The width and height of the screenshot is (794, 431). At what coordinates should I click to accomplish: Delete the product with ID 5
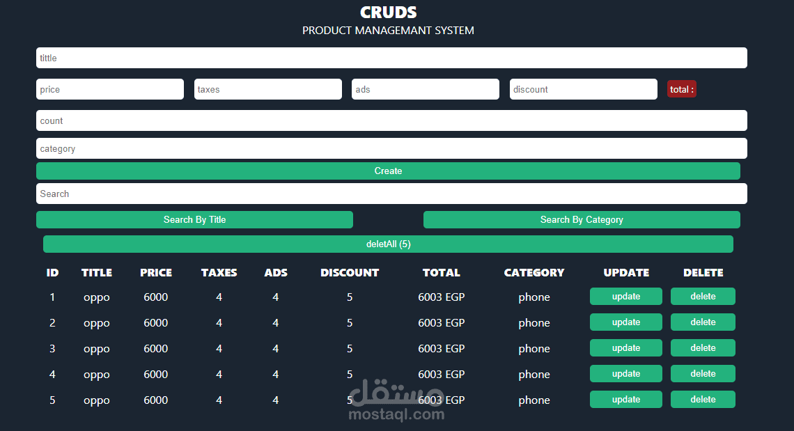pyautogui.click(x=703, y=400)
